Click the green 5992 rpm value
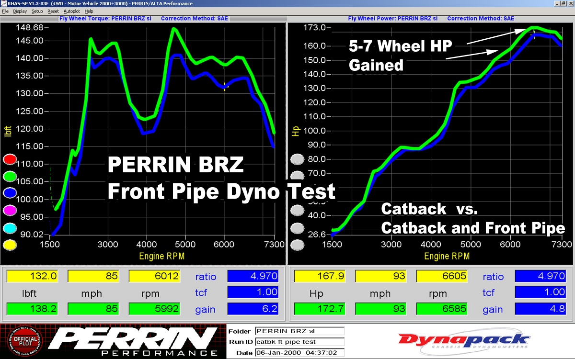 tap(155, 309)
